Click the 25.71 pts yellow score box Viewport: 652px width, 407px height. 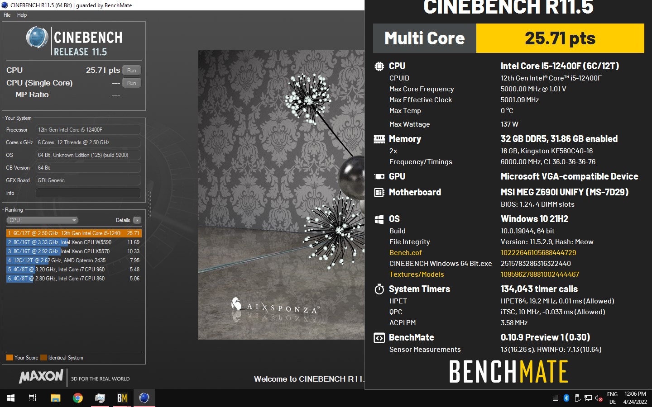[560, 38]
